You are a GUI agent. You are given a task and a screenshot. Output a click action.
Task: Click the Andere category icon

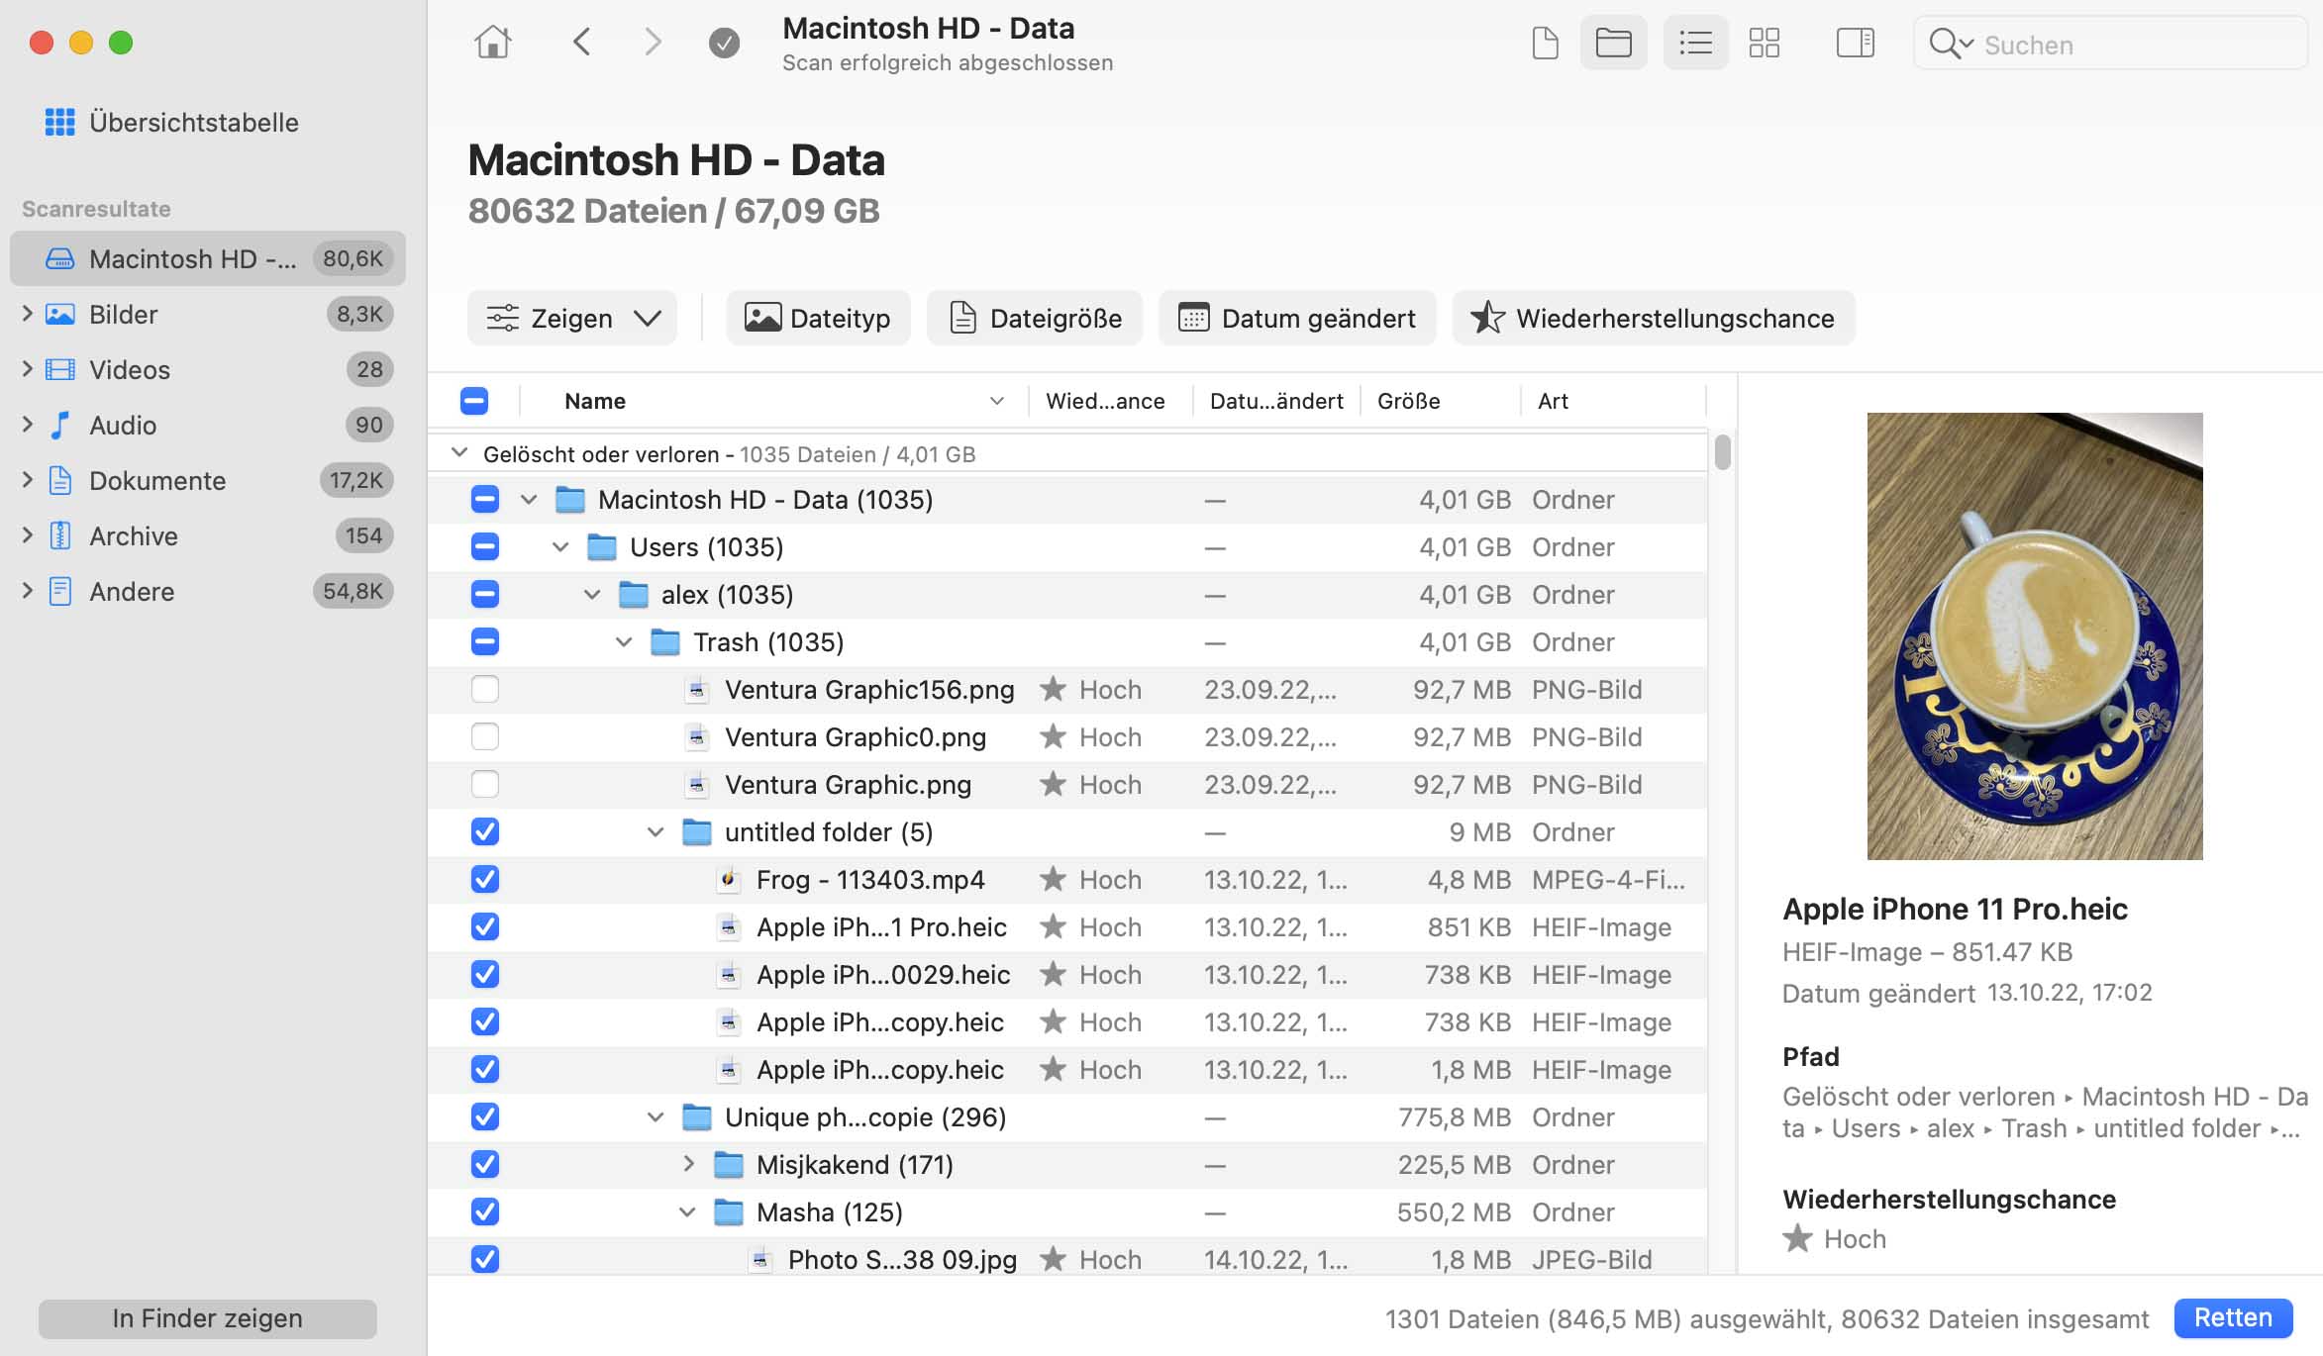pyautogui.click(x=60, y=591)
